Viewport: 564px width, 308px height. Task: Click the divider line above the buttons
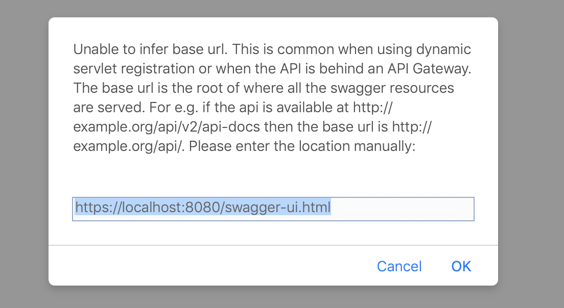[273, 246]
